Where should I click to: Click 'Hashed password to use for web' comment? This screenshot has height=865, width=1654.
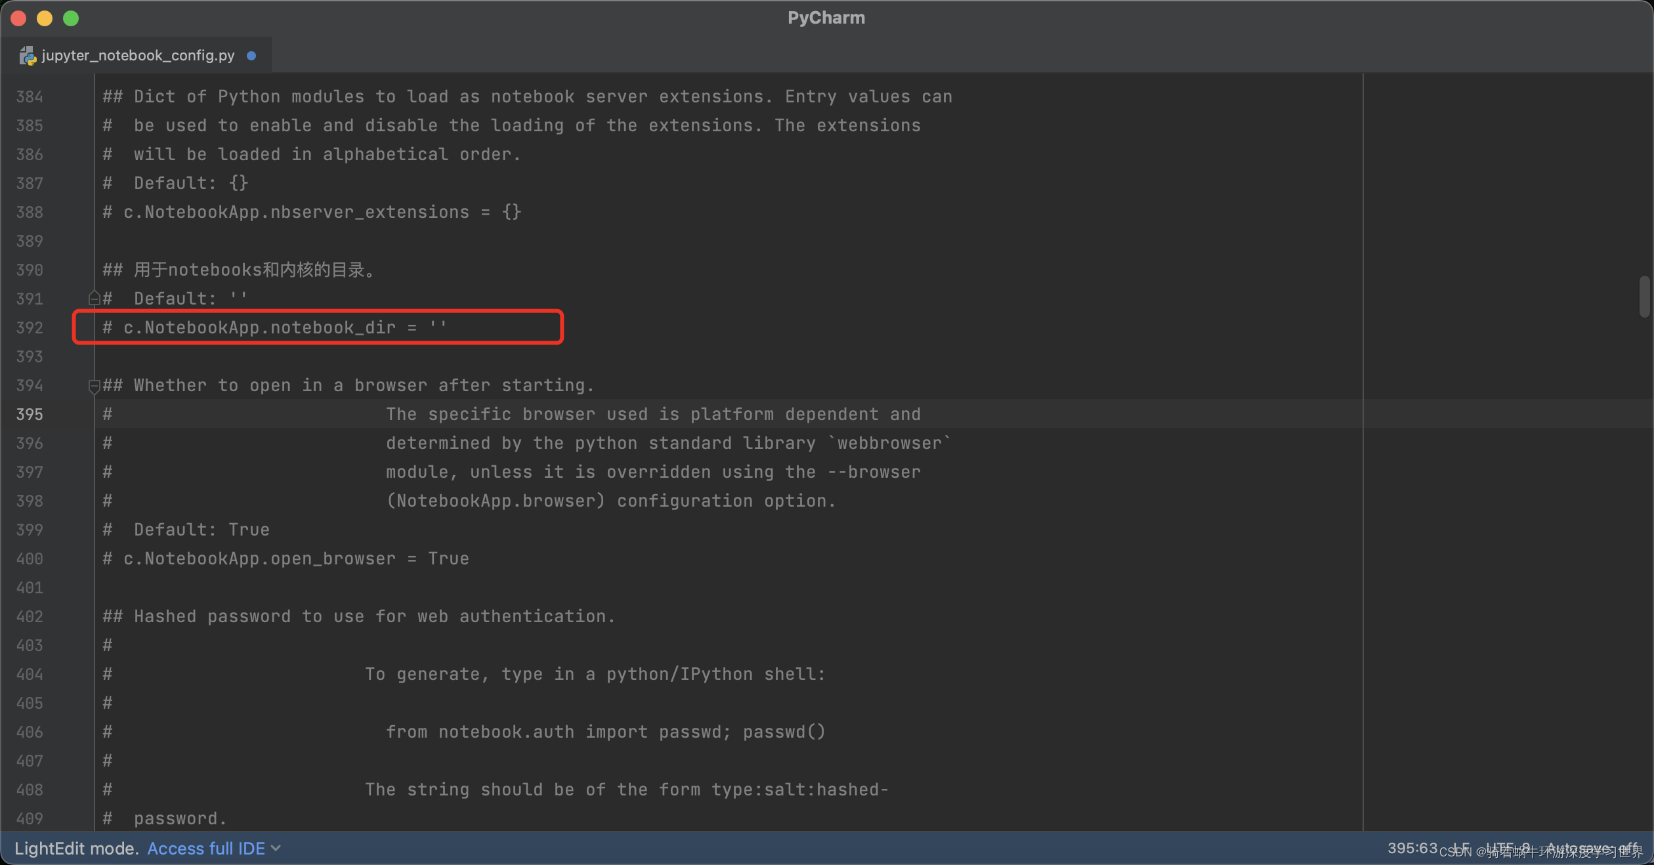359,617
